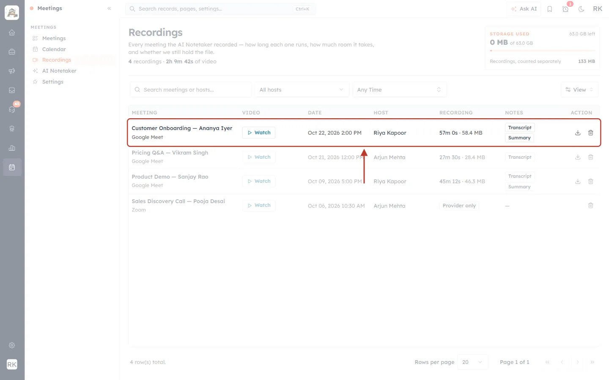This screenshot has width=609, height=380.
Task: Download Product Demo recording
Action: [x=578, y=181]
